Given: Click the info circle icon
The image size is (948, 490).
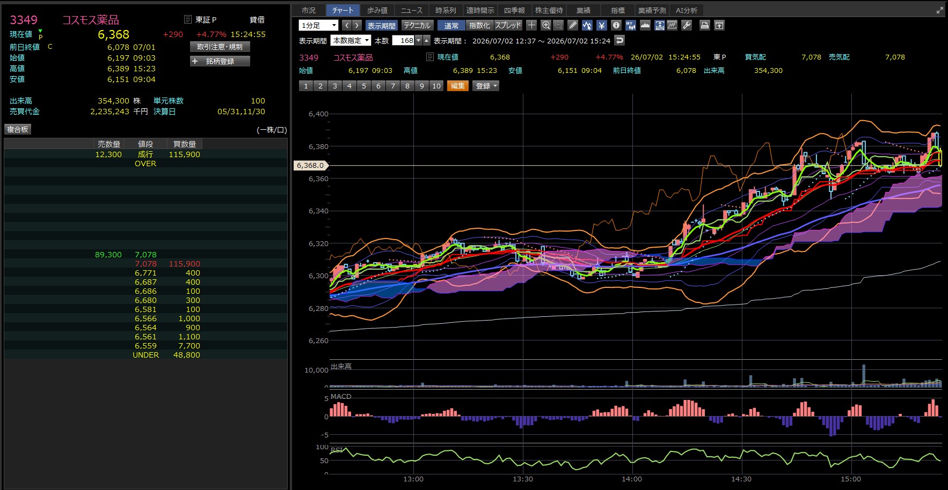Looking at the screenshot, I should pyautogui.click(x=616, y=25).
